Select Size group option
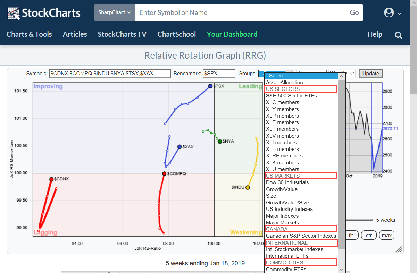Viewport: 417px width, 273px height. click(301, 196)
